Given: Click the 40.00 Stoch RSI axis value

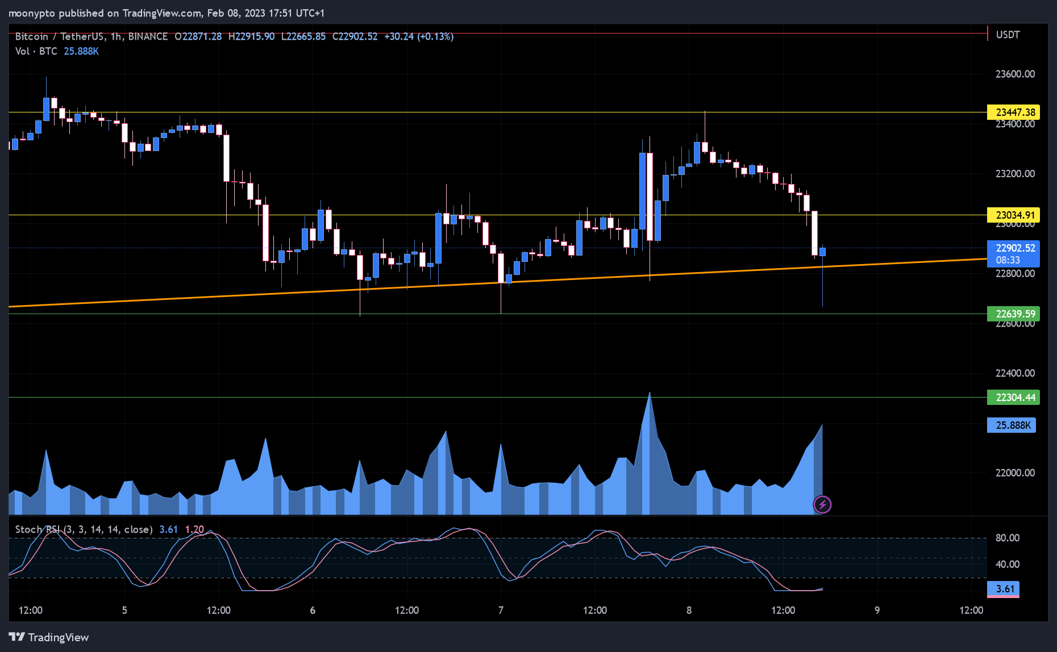Looking at the screenshot, I should coord(1008,565).
